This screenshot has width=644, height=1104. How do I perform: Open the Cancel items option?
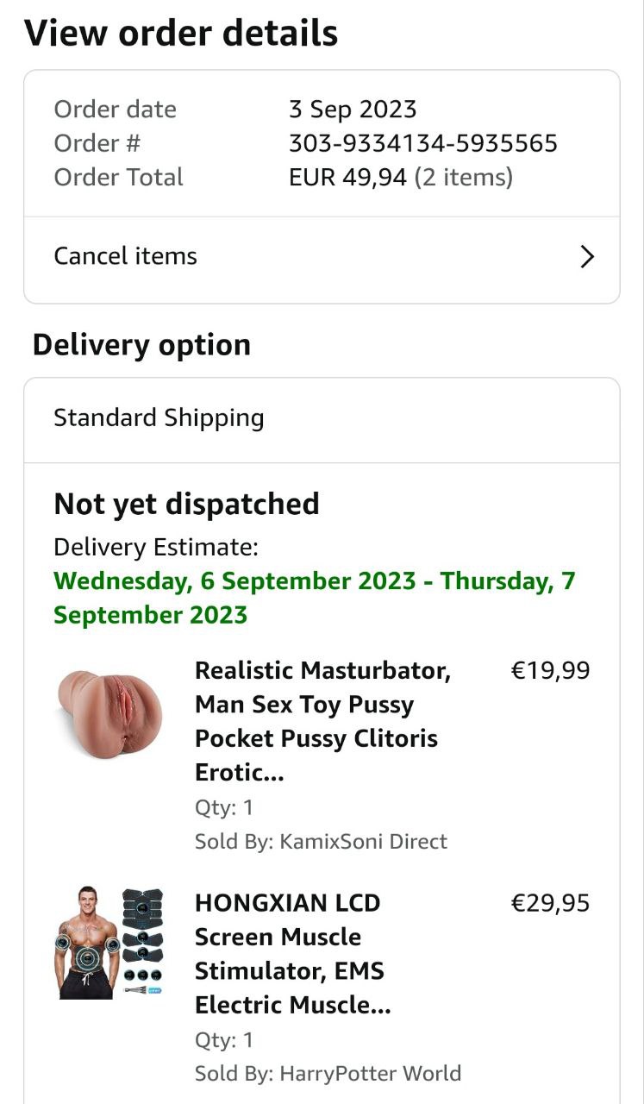click(x=126, y=256)
